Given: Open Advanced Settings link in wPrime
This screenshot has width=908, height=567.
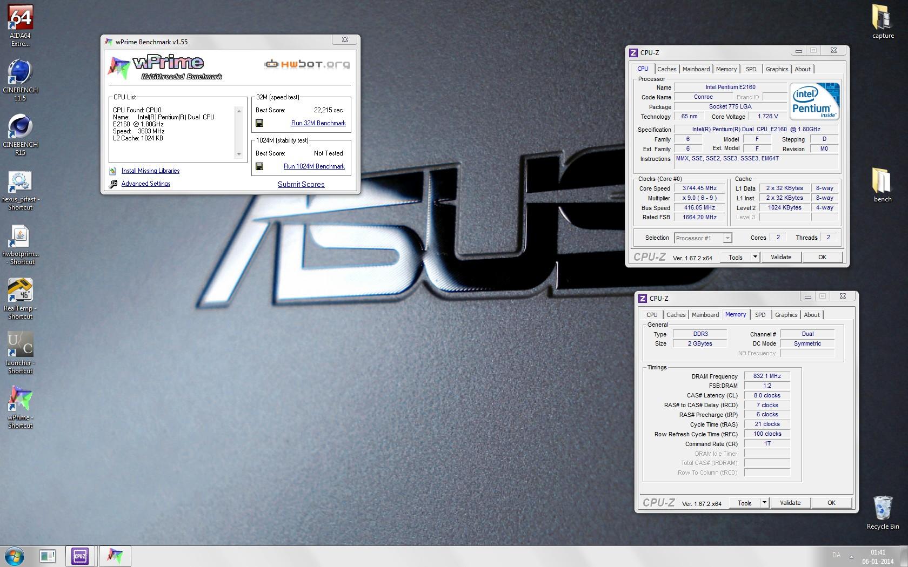Looking at the screenshot, I should (x=146, y=184).
